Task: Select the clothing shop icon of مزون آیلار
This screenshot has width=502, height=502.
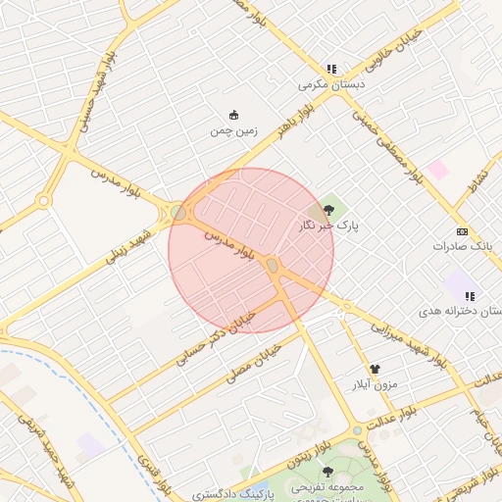Action: click(375, 370)
